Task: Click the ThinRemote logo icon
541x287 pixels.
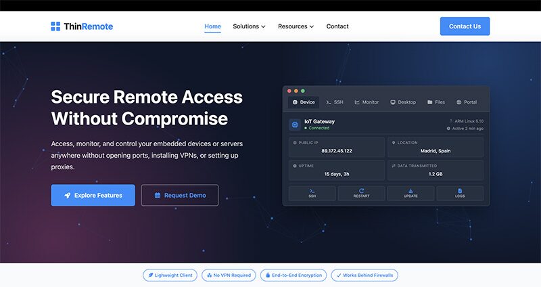Action: [x=55, y=26]
